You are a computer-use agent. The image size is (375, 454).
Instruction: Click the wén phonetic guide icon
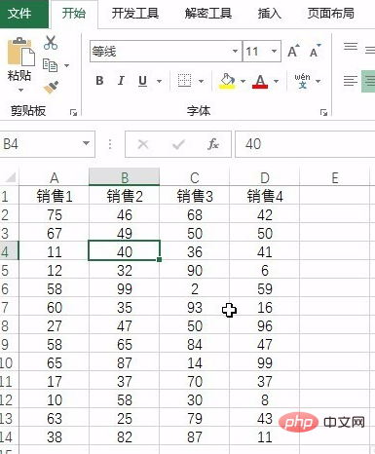[302, 81]
